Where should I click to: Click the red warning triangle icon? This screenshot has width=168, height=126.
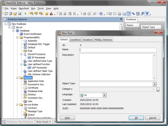click(51, 14)
